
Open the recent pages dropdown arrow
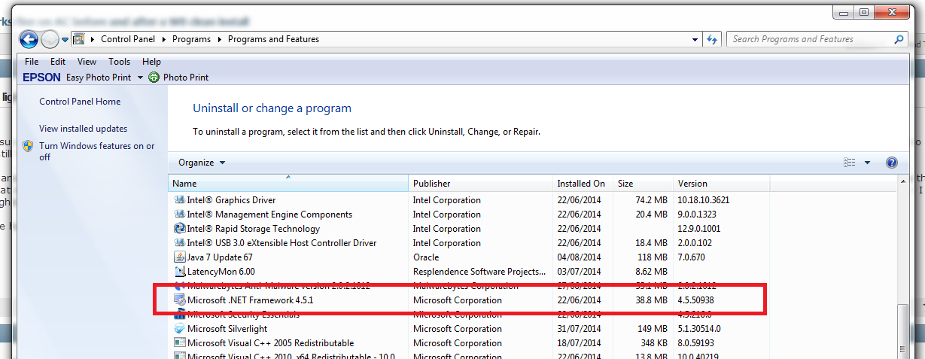(x=65, y=39)
